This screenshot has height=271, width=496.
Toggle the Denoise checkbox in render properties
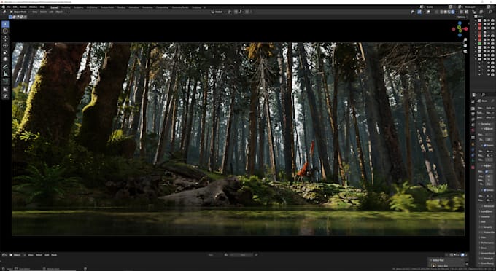(x=485, y=145)
